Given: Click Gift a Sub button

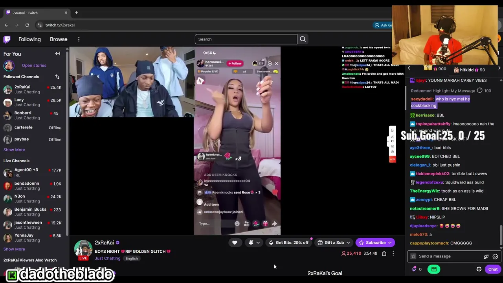Looking at the screenshot, I should 330,243.
